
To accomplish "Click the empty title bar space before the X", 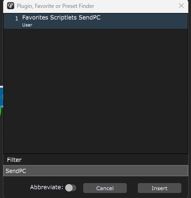I will point(136,6).
